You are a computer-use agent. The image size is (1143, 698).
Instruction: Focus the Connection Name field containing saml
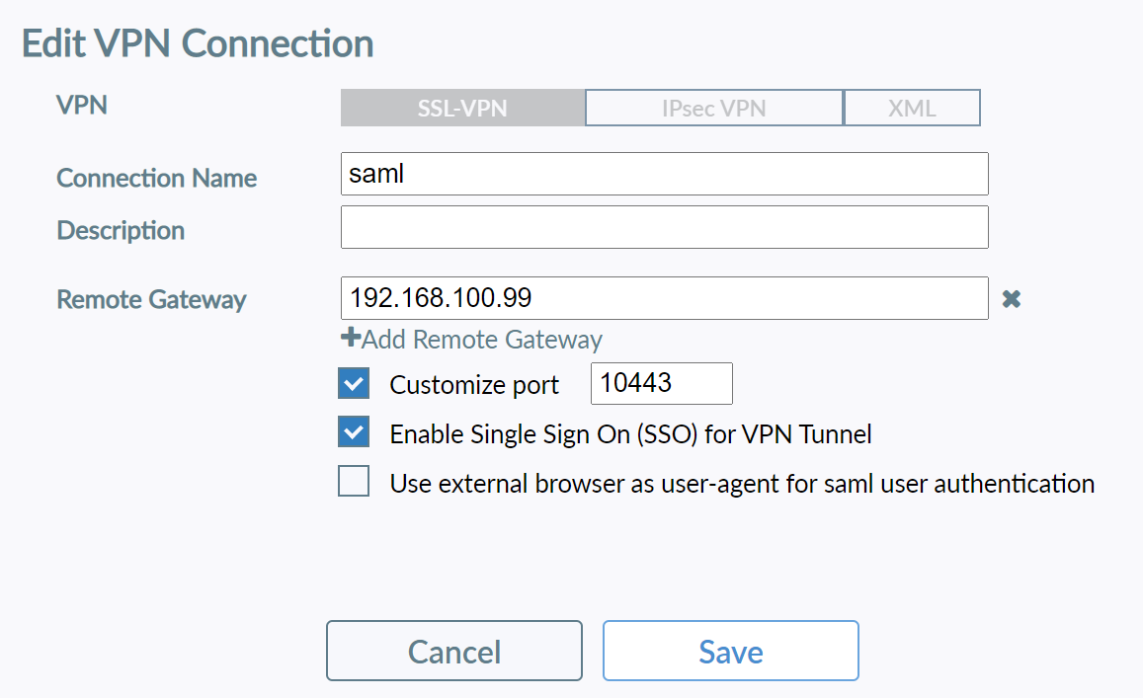(664, 174)
